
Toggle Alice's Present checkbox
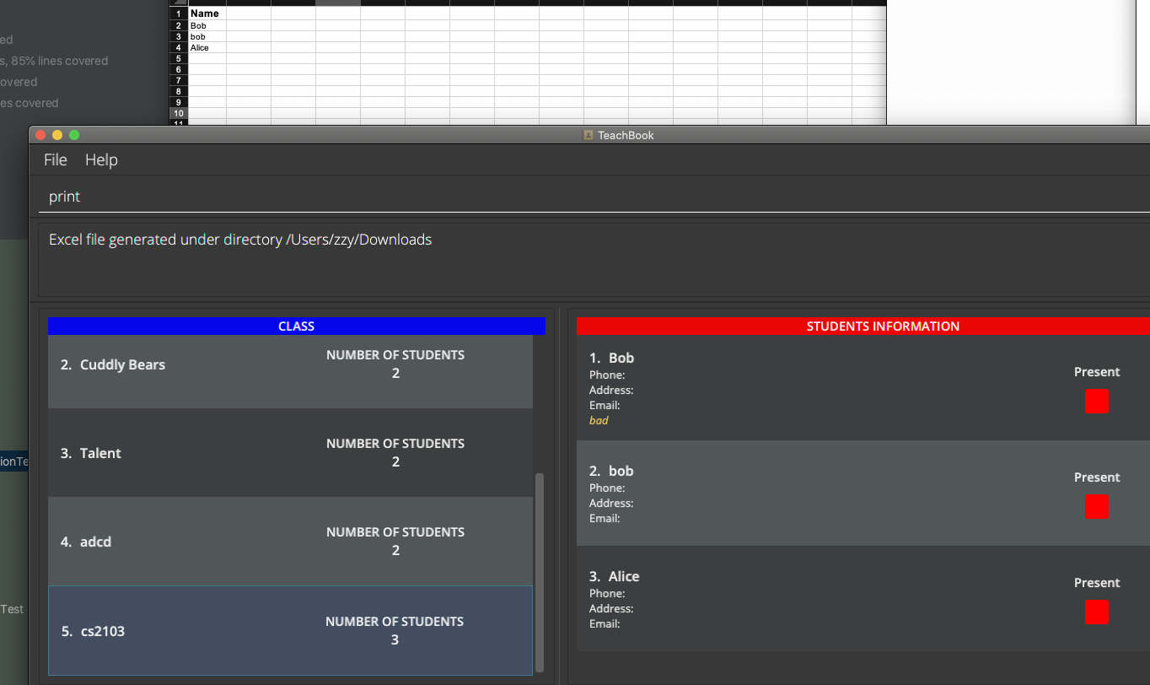(x=1097, y=612)
